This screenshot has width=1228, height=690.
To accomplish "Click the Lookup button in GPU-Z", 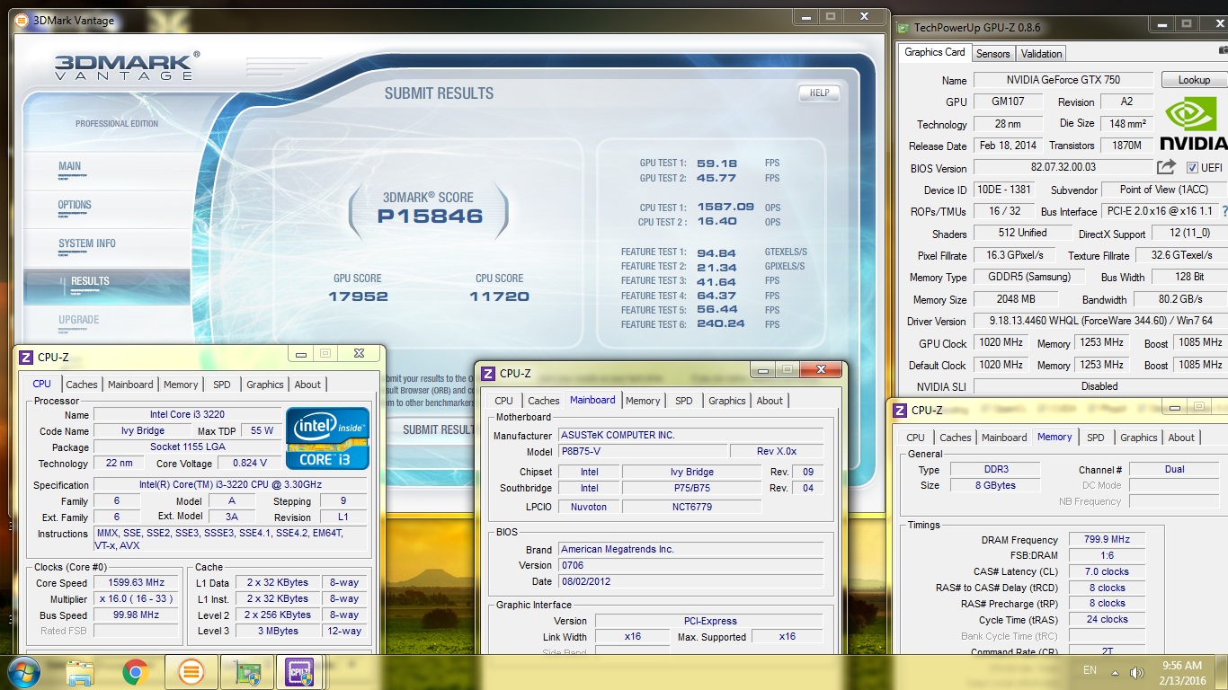I will coord(1194,80).
